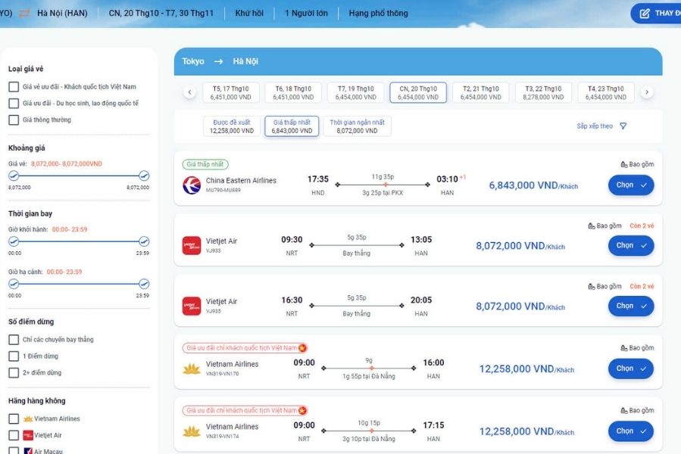Click the baggage icon on the Vietnam Airlines 17:15 arrival card
This screenshot has width=681, height=454.
click(x=624, y=411)
